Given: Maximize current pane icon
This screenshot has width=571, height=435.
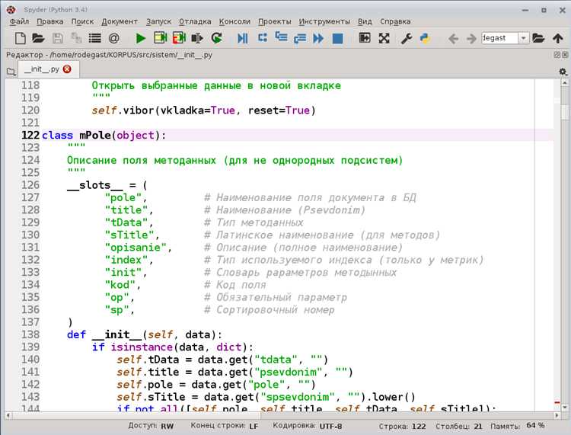Looking at the screenshot, I should 365,37.
